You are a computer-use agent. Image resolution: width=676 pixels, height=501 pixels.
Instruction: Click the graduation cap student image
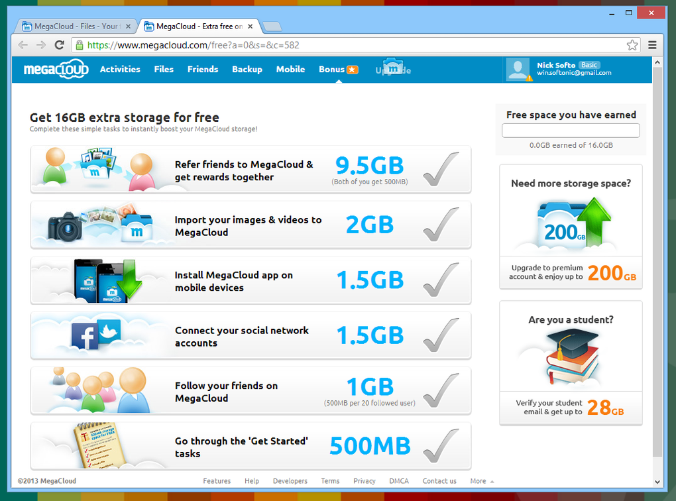573,356
